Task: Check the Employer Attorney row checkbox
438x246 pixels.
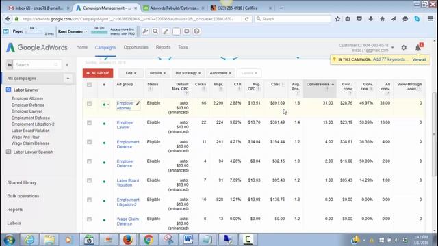Action: click(x=89, y=104)
